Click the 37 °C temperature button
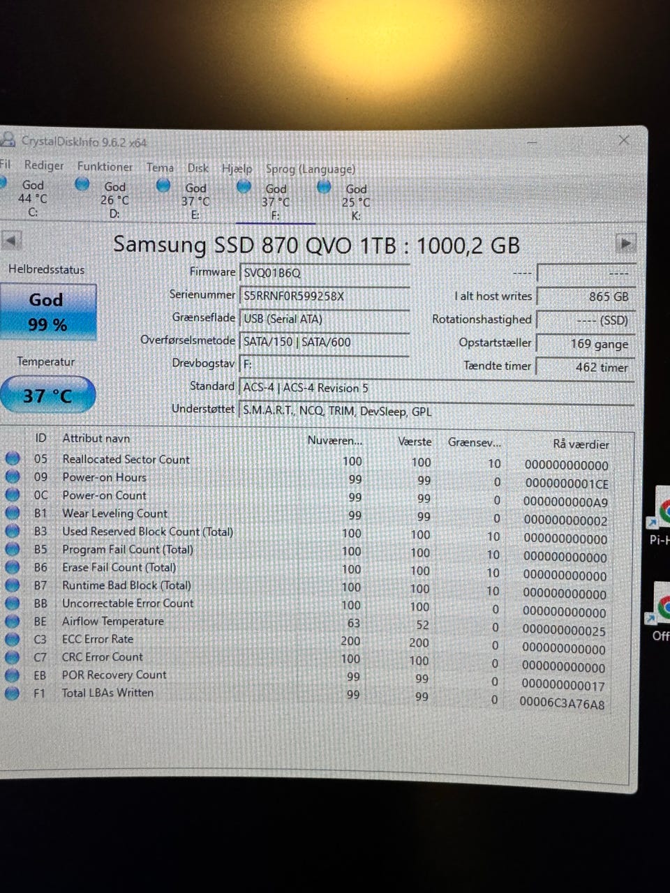 pyautogui.click(x=47, y=395)
